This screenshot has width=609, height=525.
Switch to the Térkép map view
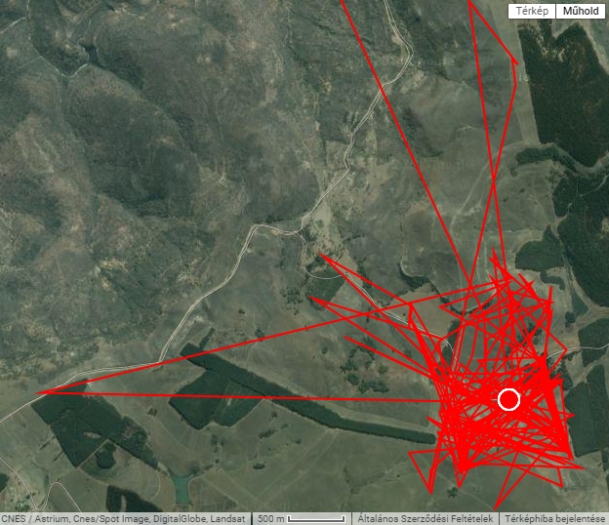(x=532, y=11)
